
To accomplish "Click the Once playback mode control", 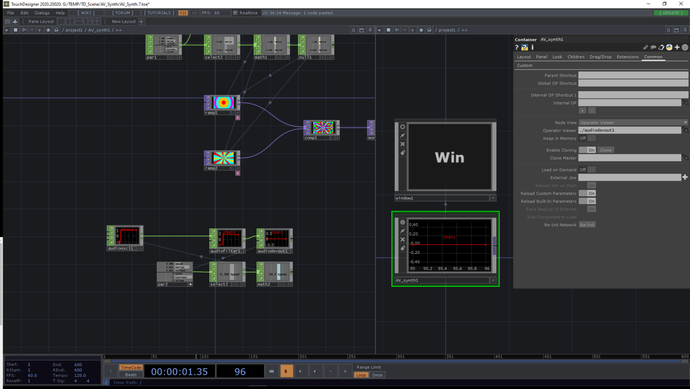I will [x=377, y=375].
